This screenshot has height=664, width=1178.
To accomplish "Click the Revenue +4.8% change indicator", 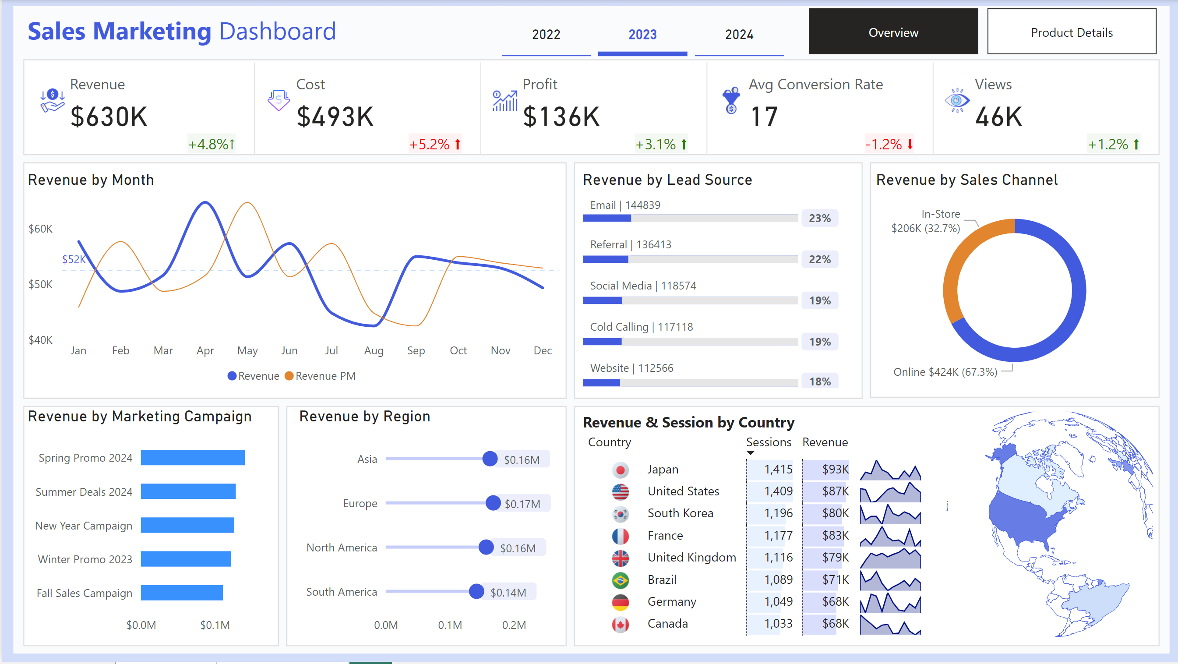I will [211, 145].
